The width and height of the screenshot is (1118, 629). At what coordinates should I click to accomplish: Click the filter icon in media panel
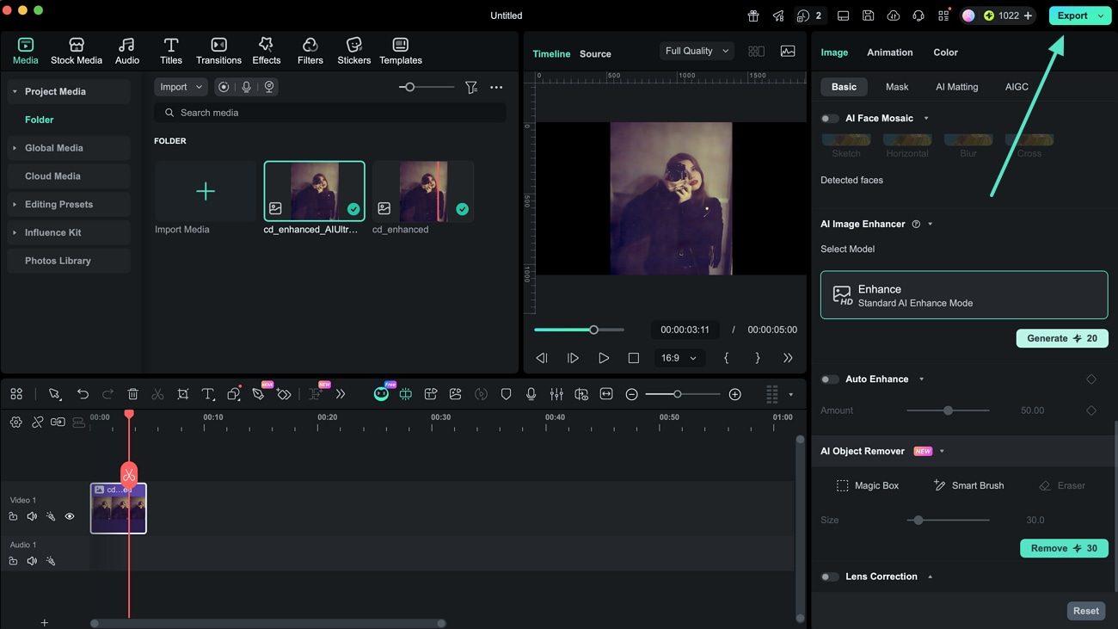point(471,87)
